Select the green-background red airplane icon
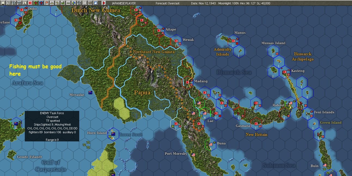This screenshot has height=176, width=352. point(36,3)
